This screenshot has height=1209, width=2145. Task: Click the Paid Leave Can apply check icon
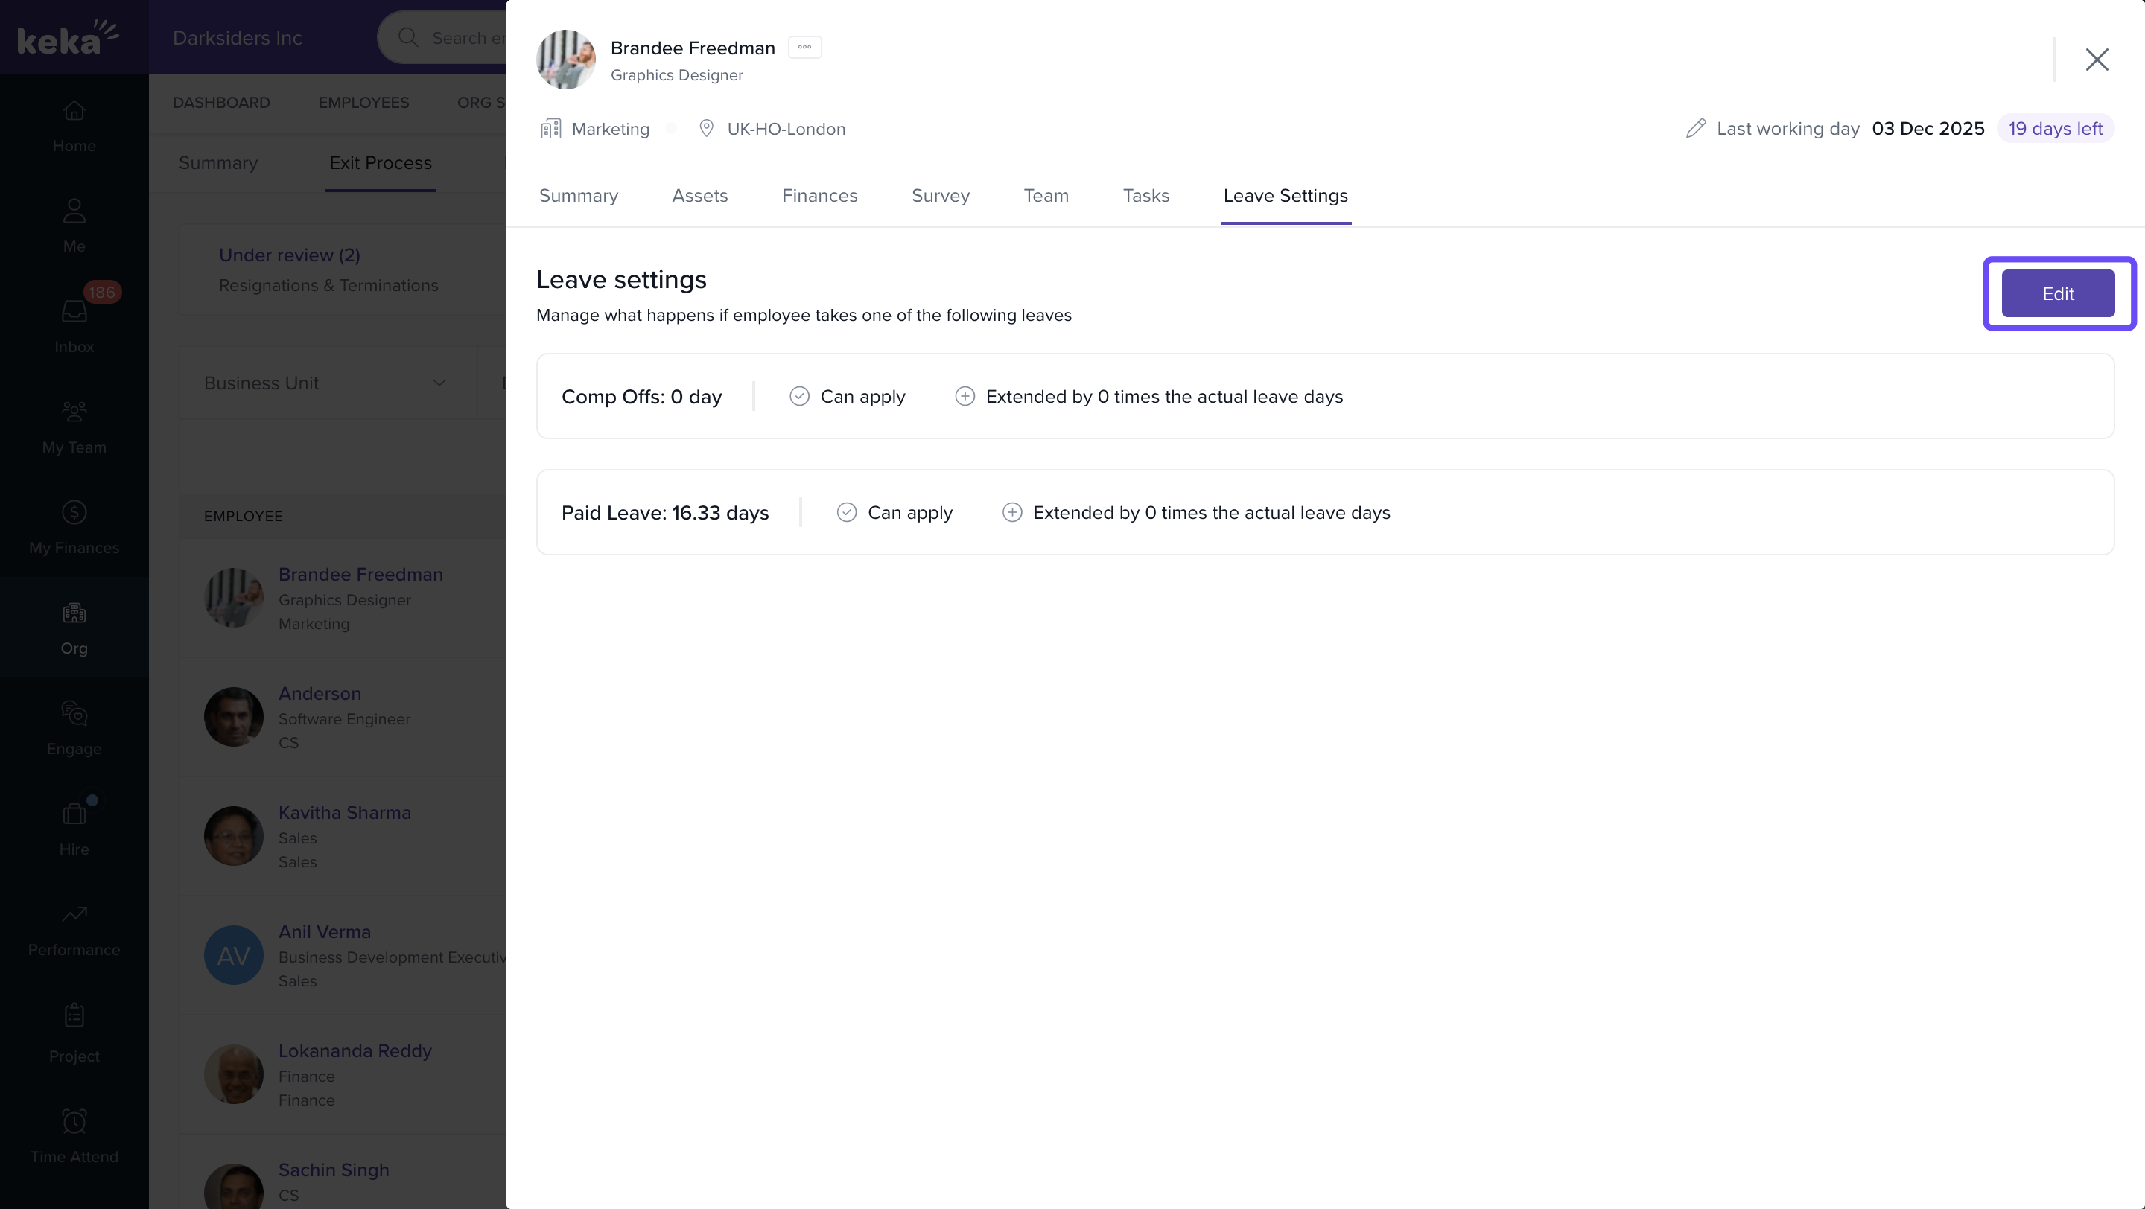[846, 512]
